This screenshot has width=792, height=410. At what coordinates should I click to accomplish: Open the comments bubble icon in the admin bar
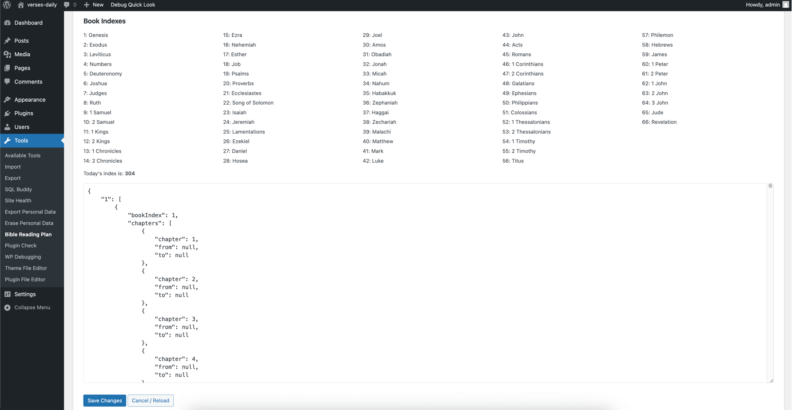67,5
